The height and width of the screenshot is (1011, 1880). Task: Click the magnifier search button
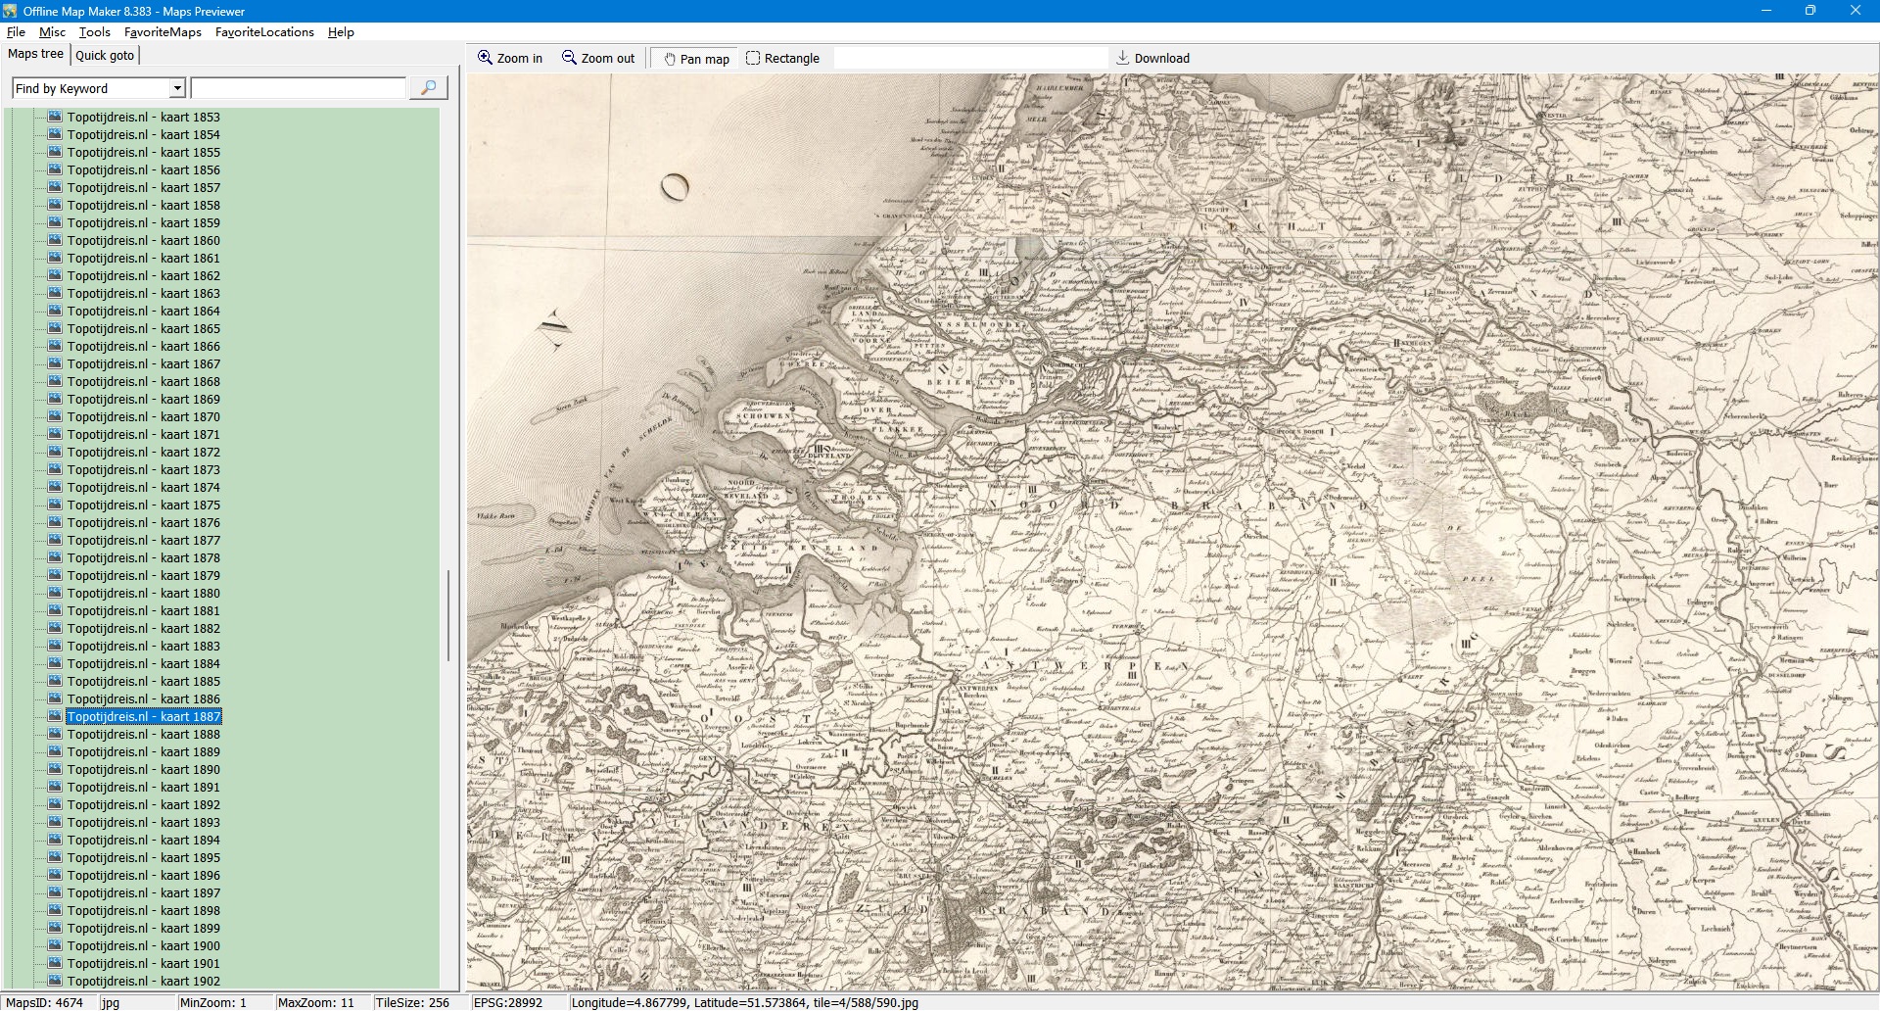coord(428,88)
